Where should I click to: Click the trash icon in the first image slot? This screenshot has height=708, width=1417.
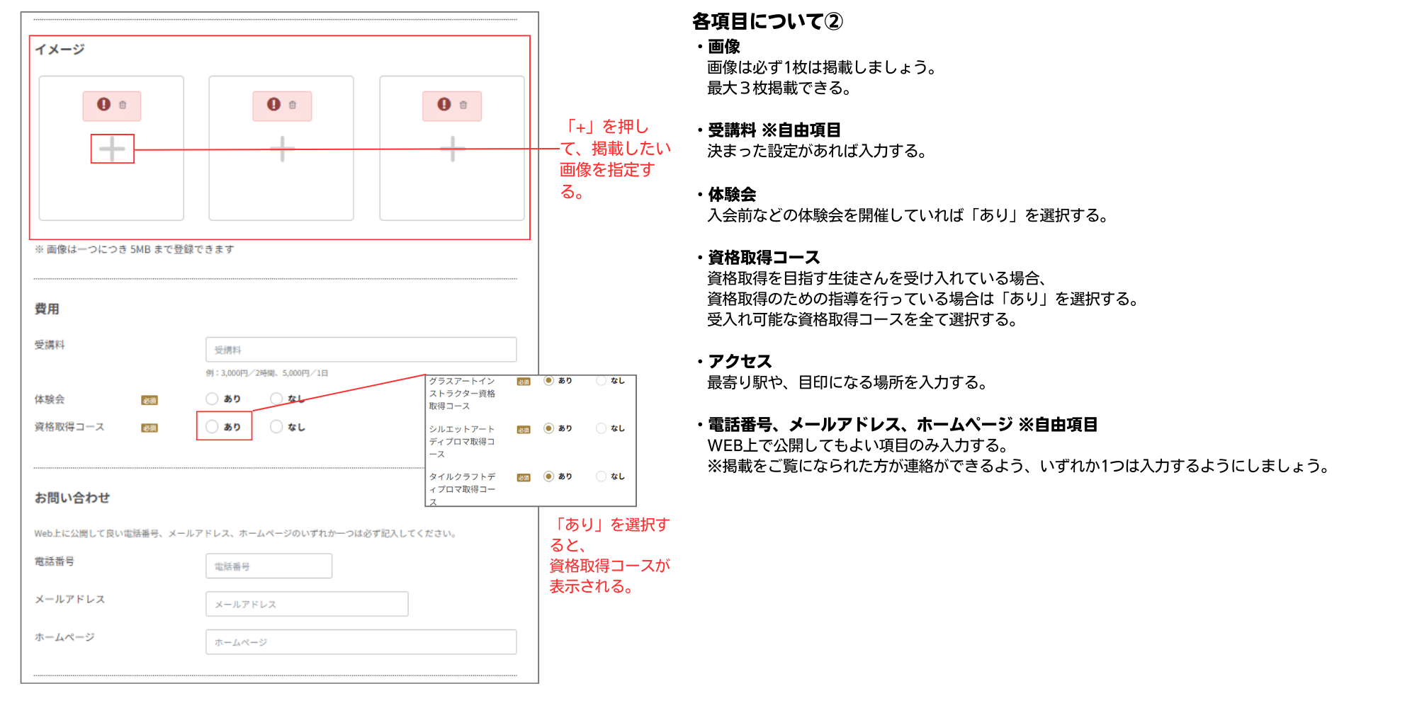(123, 105)
